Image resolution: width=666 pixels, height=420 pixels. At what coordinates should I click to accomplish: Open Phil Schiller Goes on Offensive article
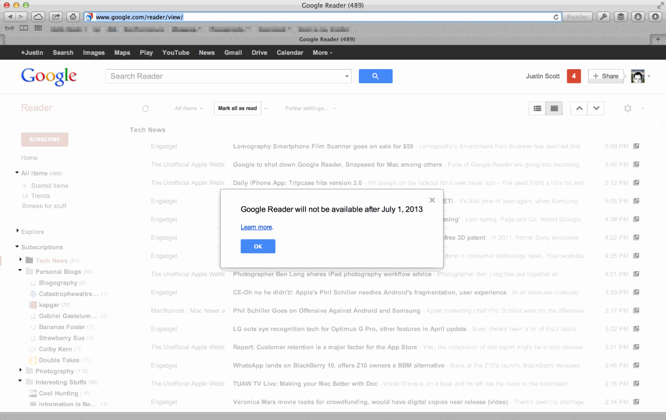[327, 311]
